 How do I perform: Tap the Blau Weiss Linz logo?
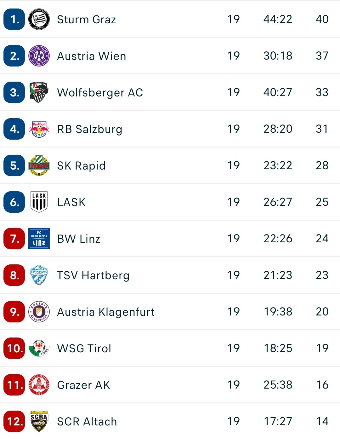(39, 239)
